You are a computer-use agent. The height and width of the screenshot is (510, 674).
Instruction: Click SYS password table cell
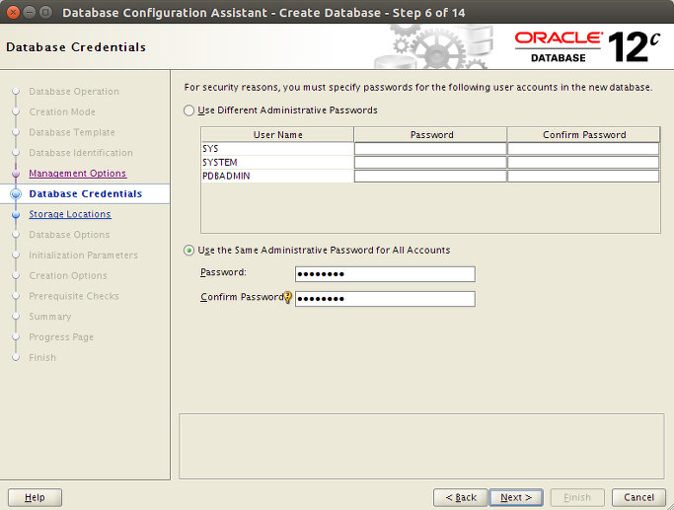point(430,149)
